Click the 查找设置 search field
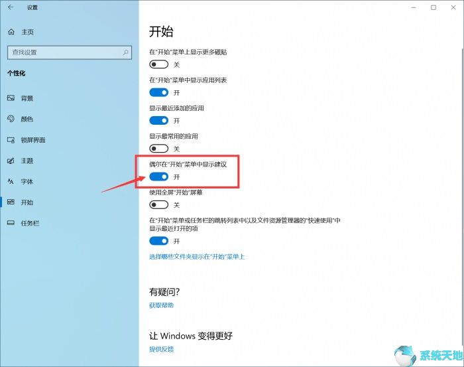 coord(69,52)
